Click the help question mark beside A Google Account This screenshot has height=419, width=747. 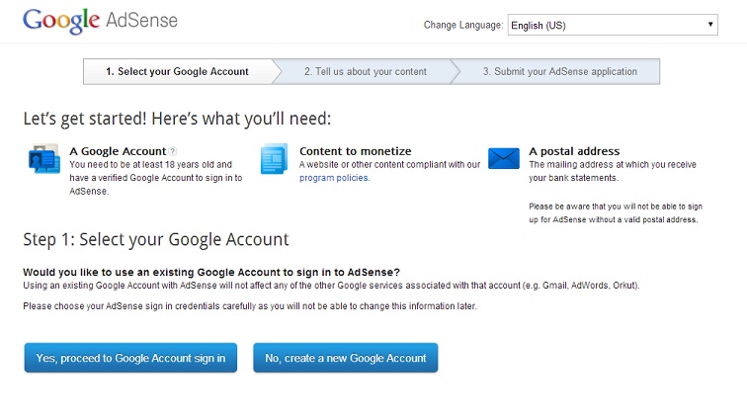pos(173,151)
